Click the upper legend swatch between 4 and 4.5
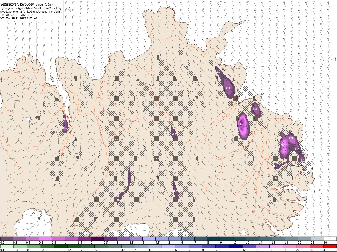 click(x=149, y=239)
